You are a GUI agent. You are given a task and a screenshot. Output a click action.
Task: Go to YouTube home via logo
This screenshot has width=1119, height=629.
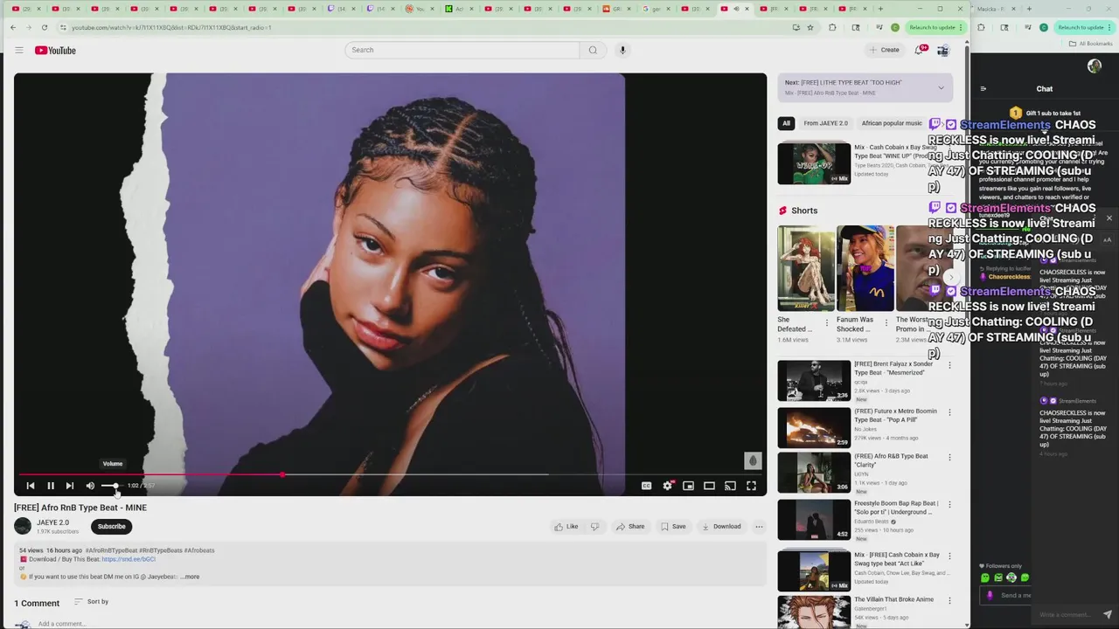click(55, 50)
